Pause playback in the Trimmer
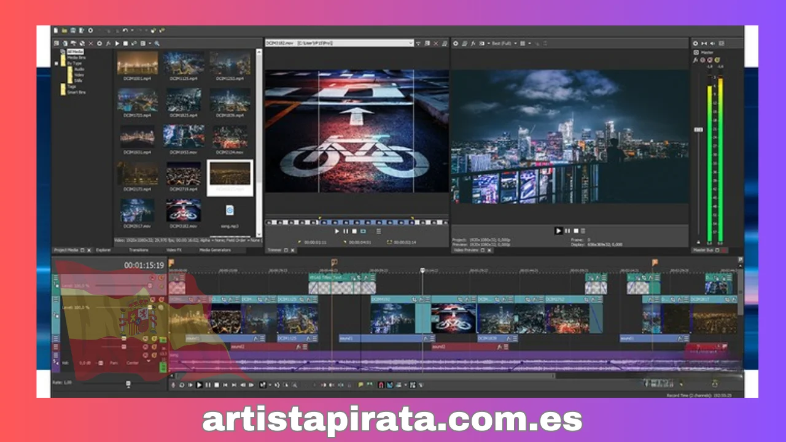786x442 pixels. pyautogui.click(x=345, y=231)
